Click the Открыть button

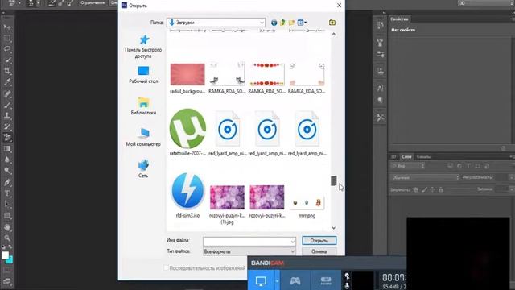click(319, 241)
